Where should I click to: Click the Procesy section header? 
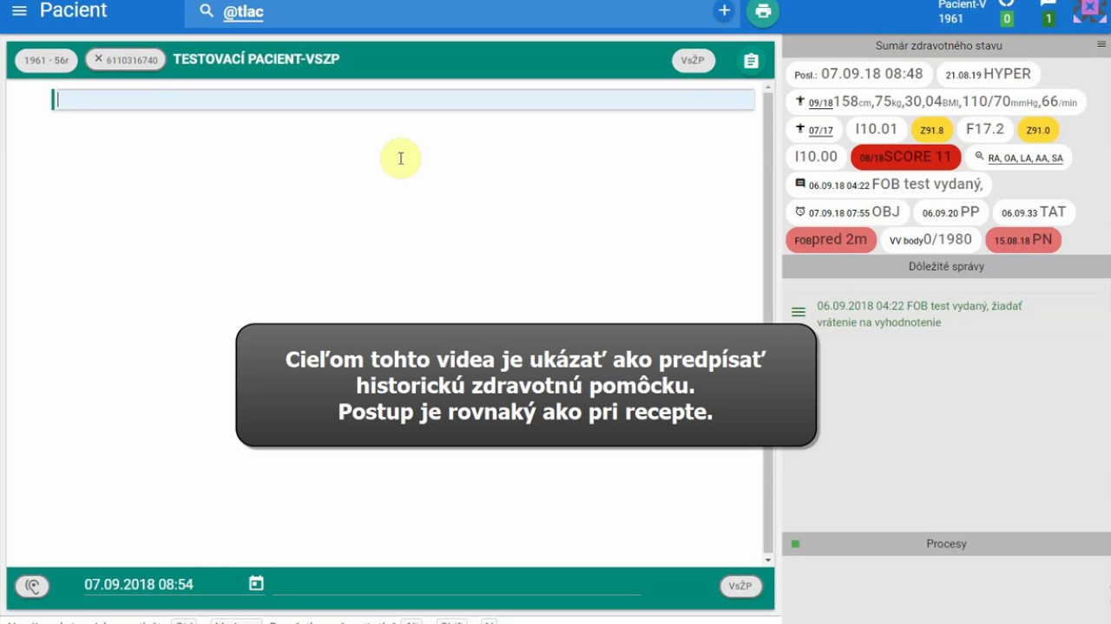(946, 544)
